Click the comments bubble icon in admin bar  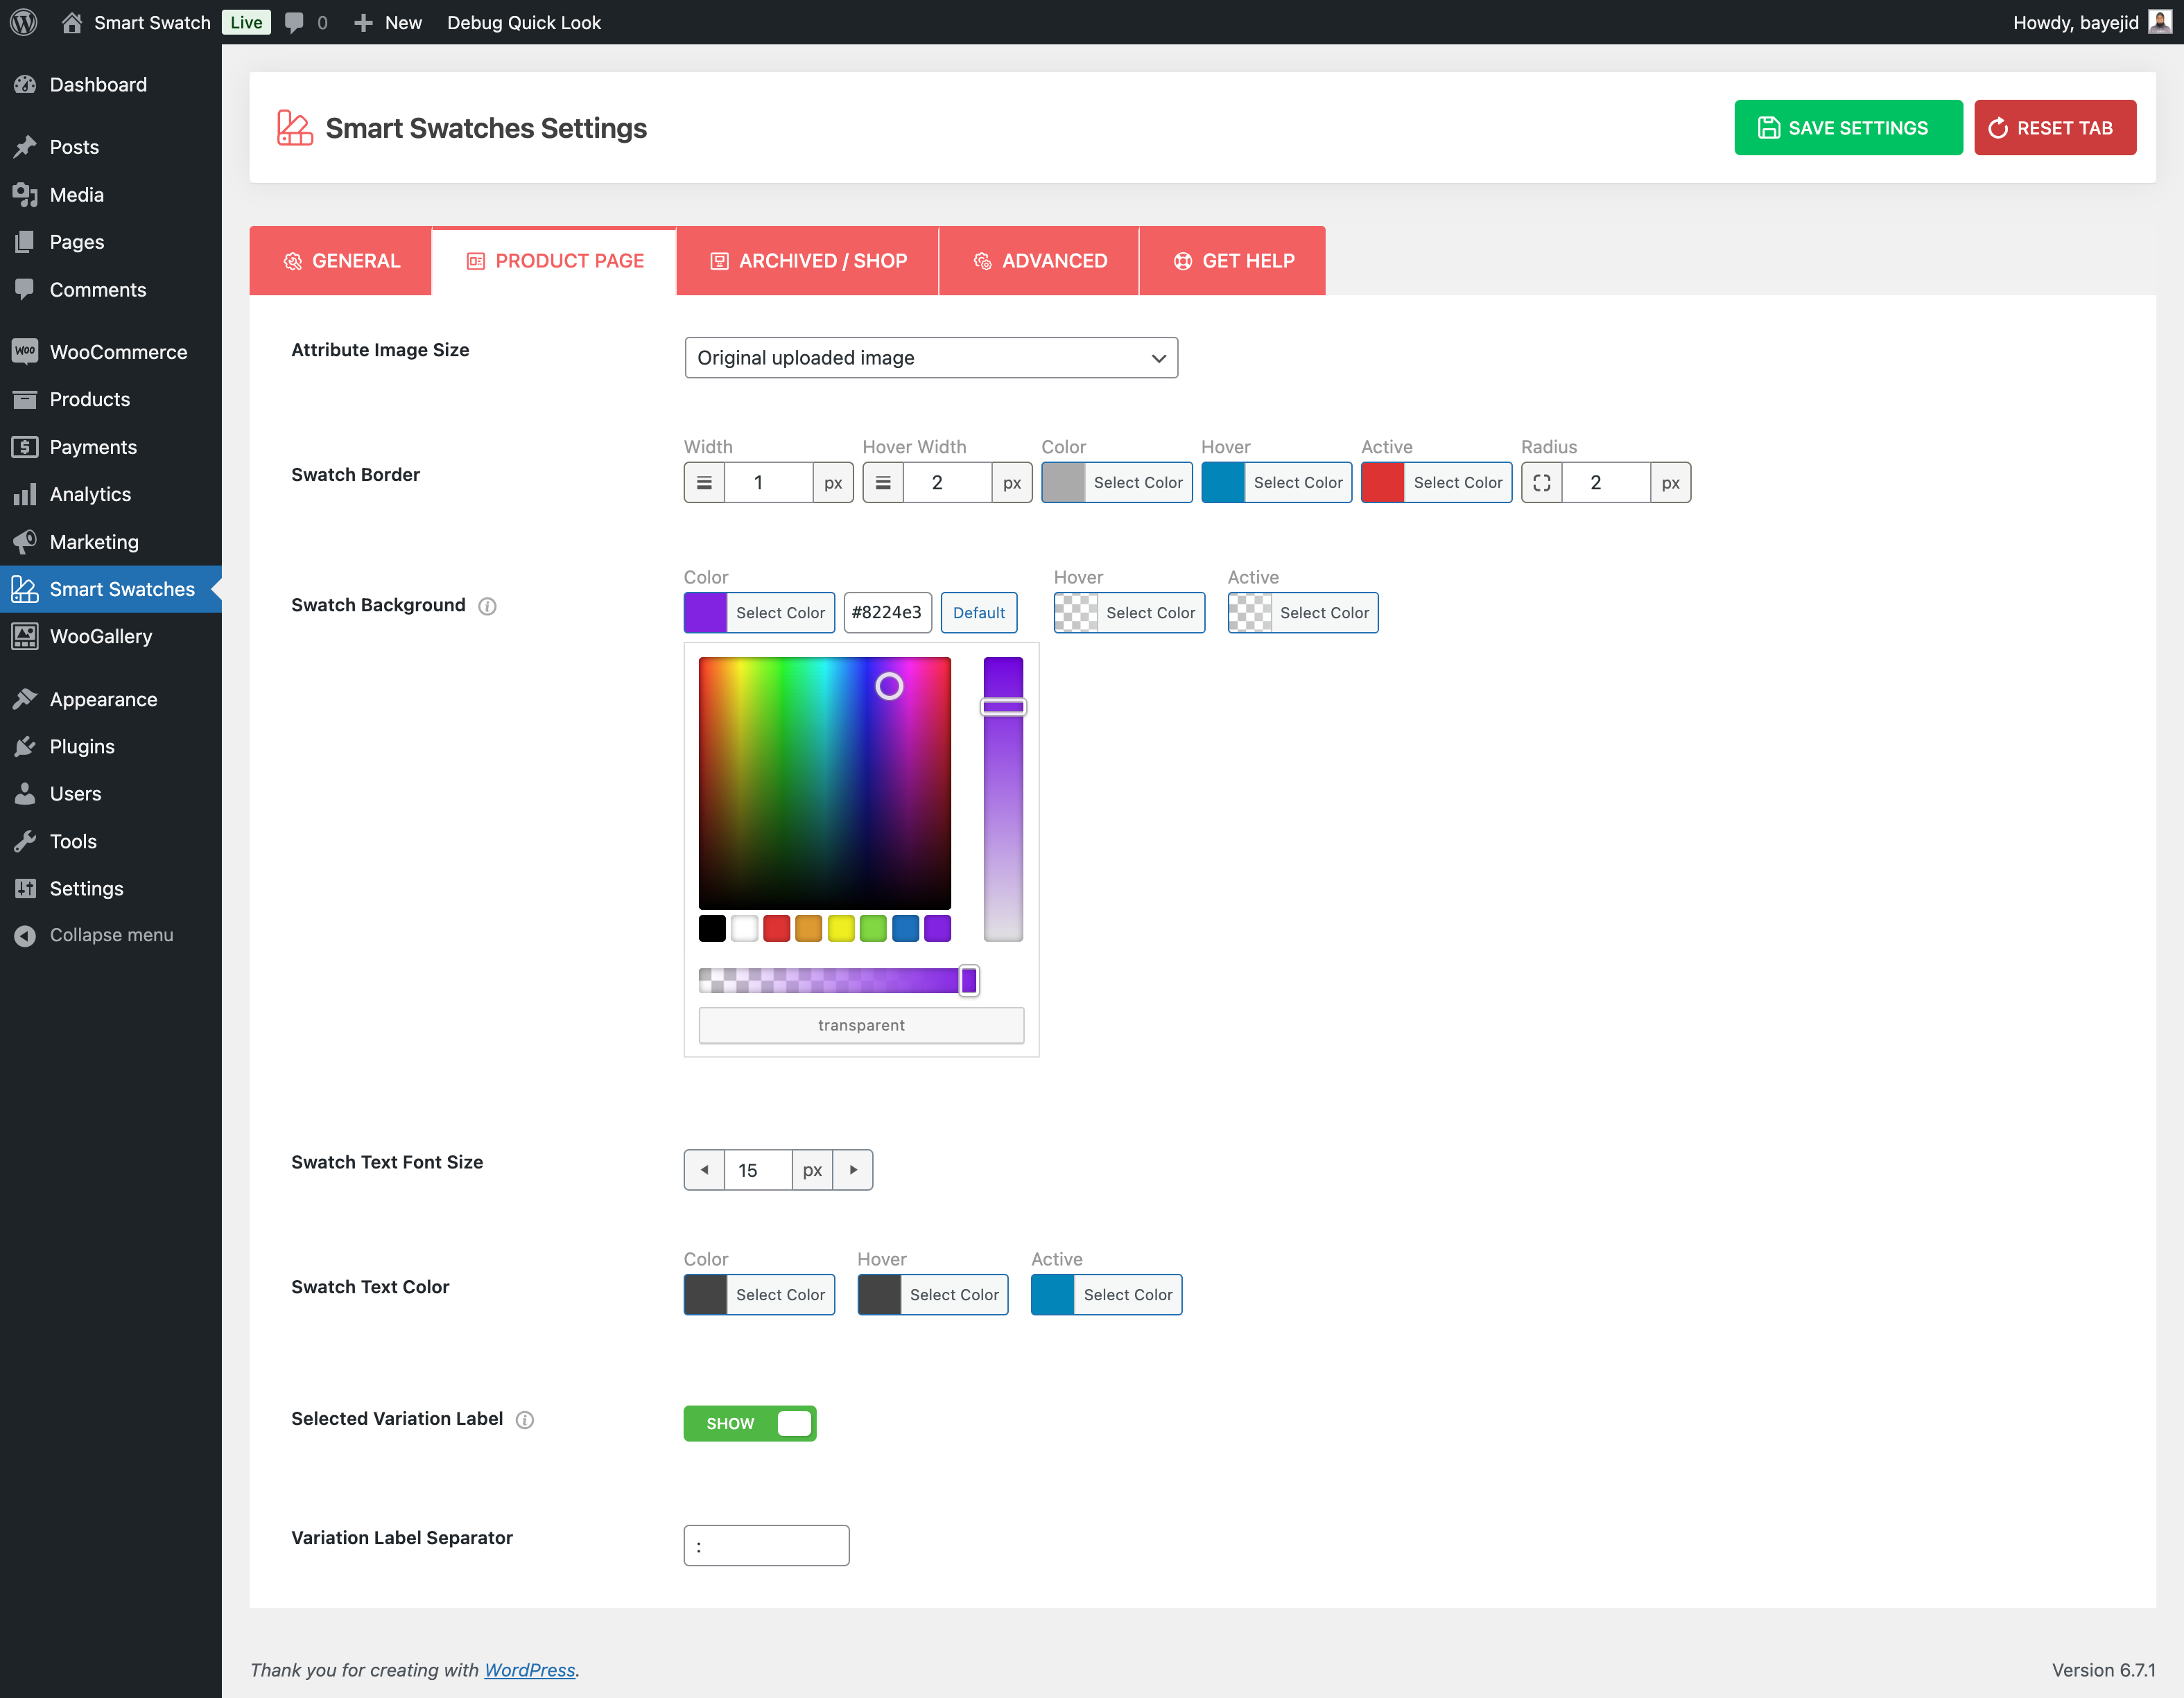click(294, 22)
